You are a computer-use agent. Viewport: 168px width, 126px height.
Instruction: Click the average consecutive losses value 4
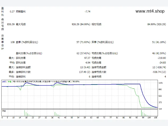click(x=165, y=77)
